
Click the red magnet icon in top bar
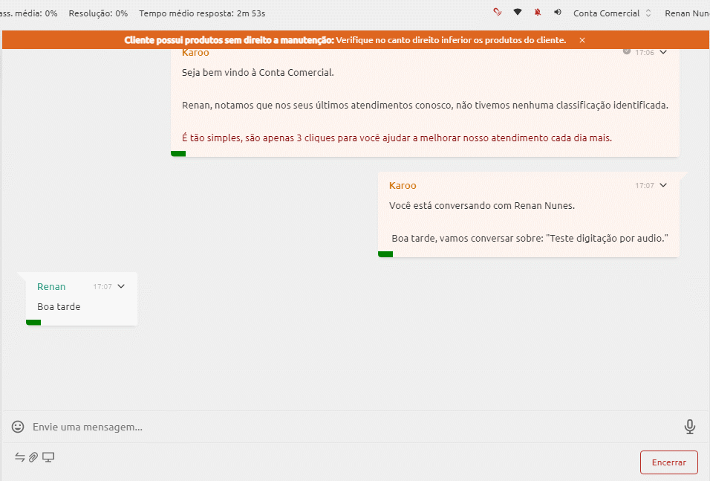pyautogui.click(x=497, y=12)
